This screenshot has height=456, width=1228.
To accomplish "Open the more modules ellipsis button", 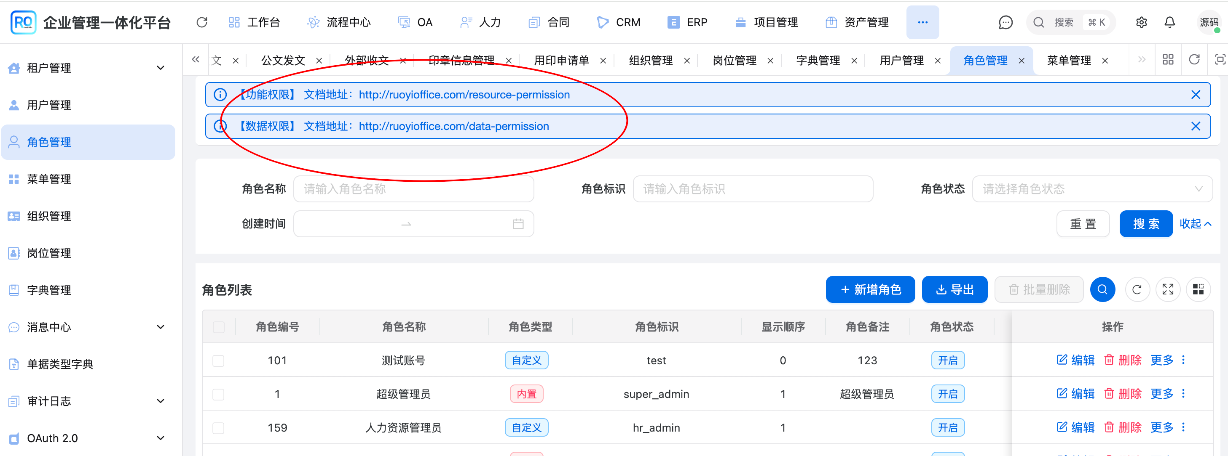I will click(x=922, y=22).
